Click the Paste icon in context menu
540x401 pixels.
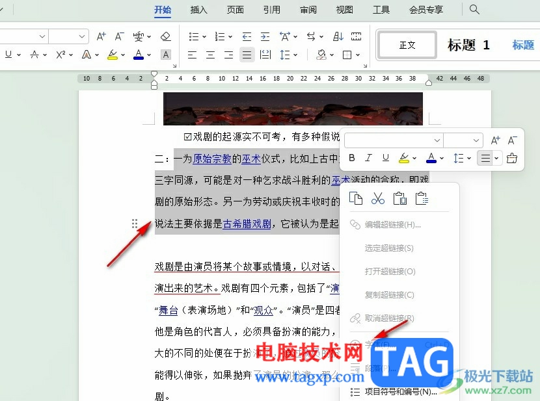(x=400, y=198)
